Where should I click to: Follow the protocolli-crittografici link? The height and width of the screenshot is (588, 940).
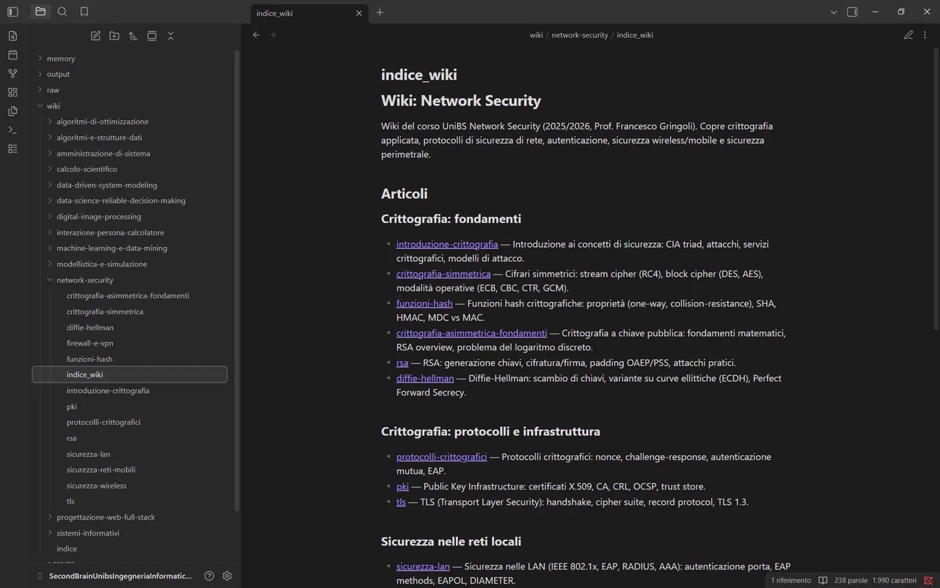pos(441,456)
